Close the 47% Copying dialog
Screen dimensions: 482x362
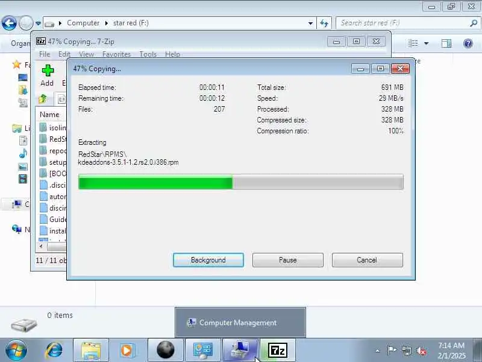[x=400, y=68]
